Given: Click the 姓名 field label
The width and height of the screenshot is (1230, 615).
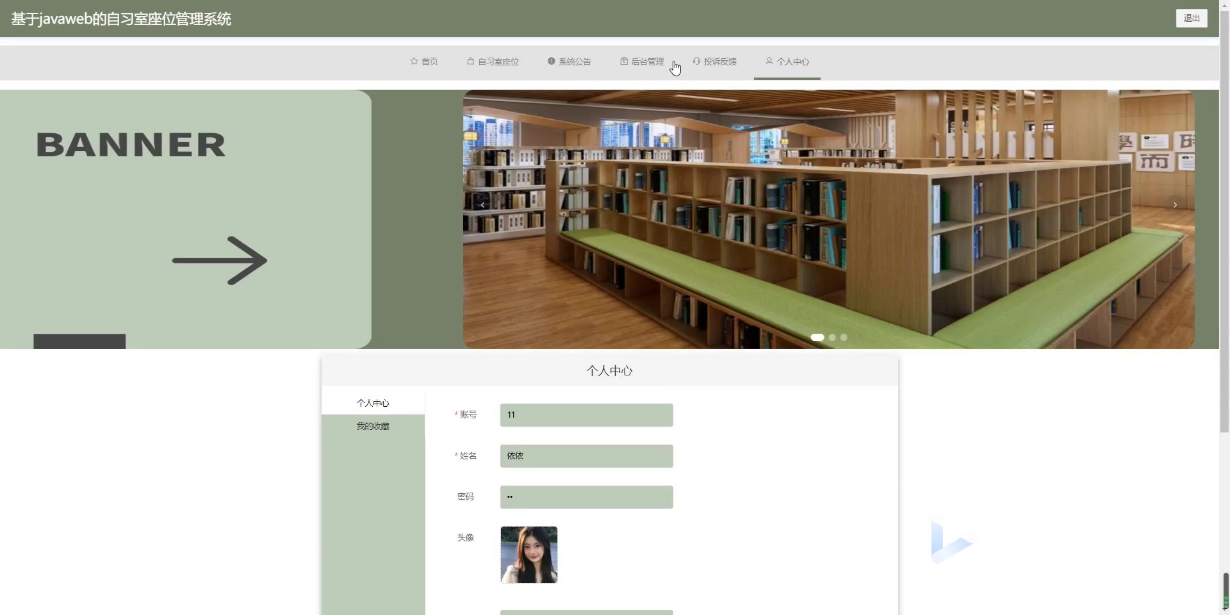Looking at the screenshot, I should (x=468, y=455).
